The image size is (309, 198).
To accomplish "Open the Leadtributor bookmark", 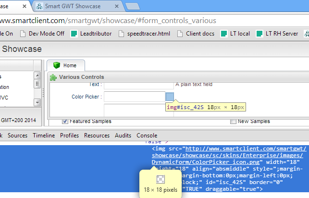I will (x=91, y=34).
